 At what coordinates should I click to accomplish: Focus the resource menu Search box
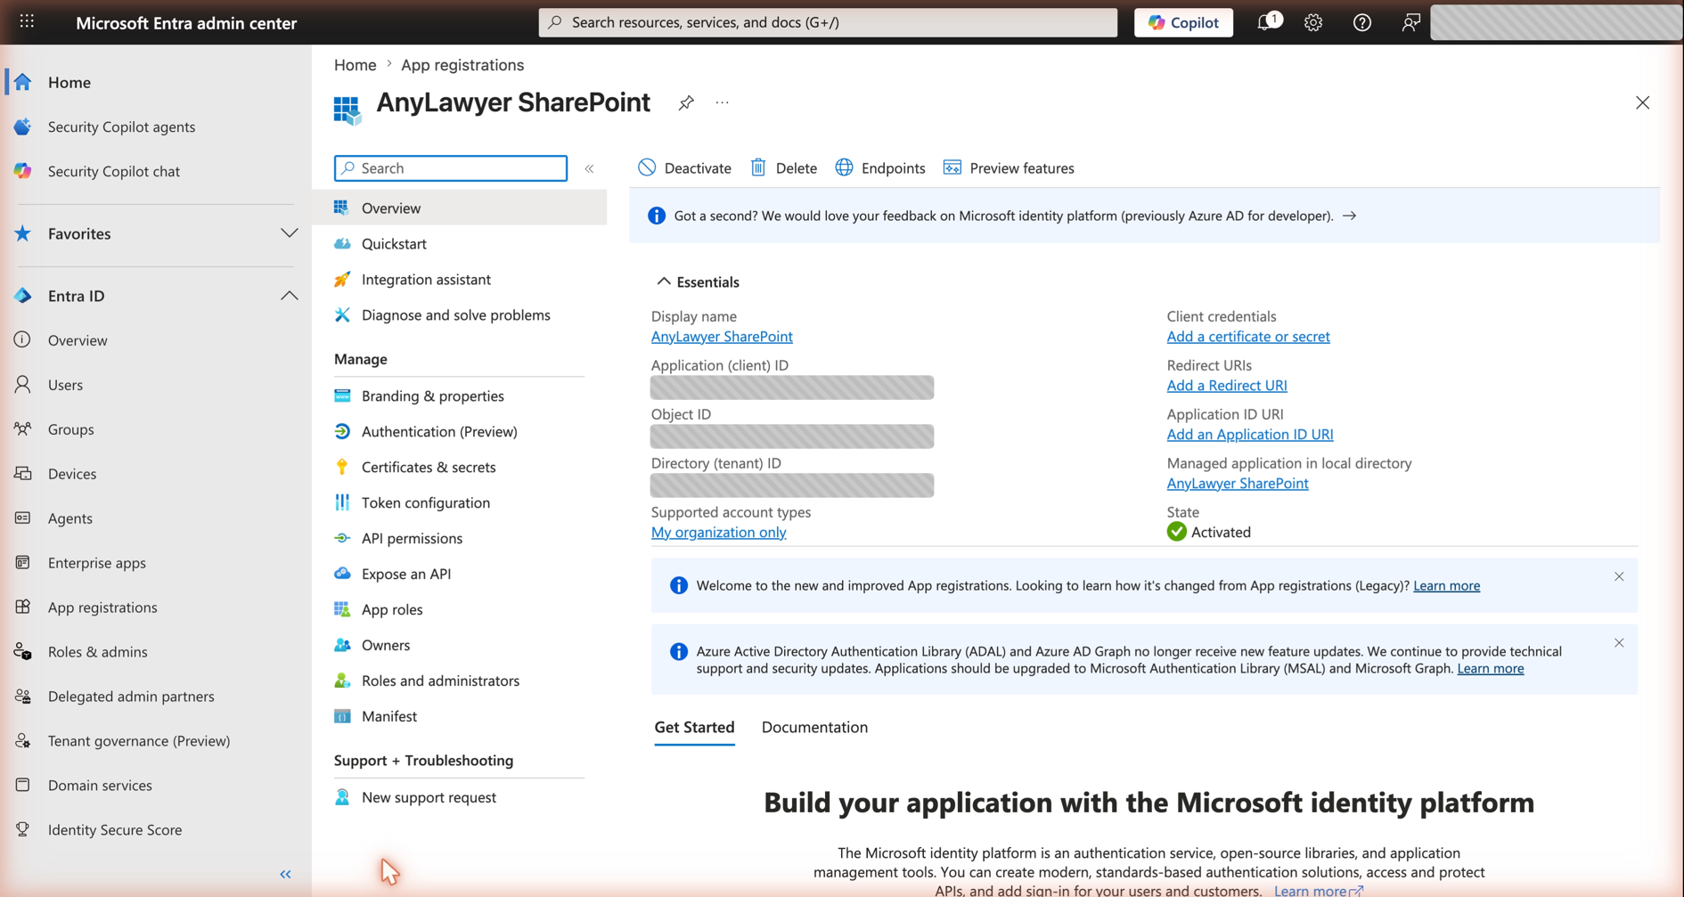click(x=451, y=168)
